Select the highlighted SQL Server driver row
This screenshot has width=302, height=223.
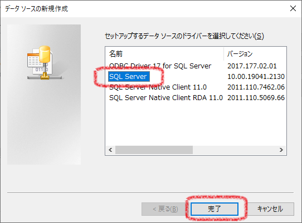pos(129,77)
